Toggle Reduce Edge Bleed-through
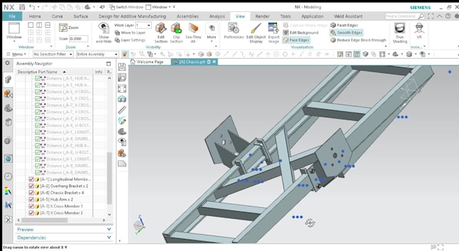The height and width of the screenshot is (251, 459). click(358, 40)
